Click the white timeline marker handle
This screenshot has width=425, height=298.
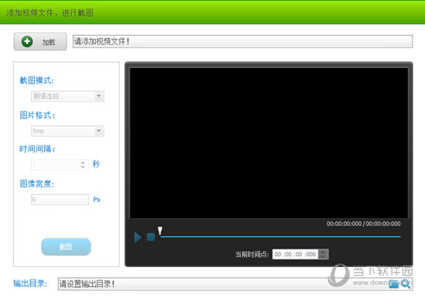click(x=160, y=231)
